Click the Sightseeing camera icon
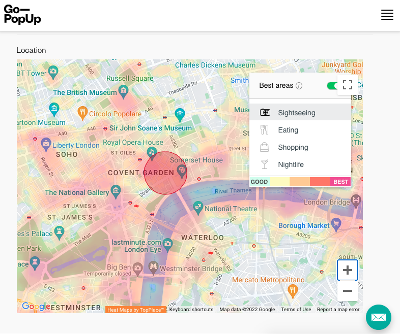The height and width of the screenshot is (334, 400). coord(265,112)
